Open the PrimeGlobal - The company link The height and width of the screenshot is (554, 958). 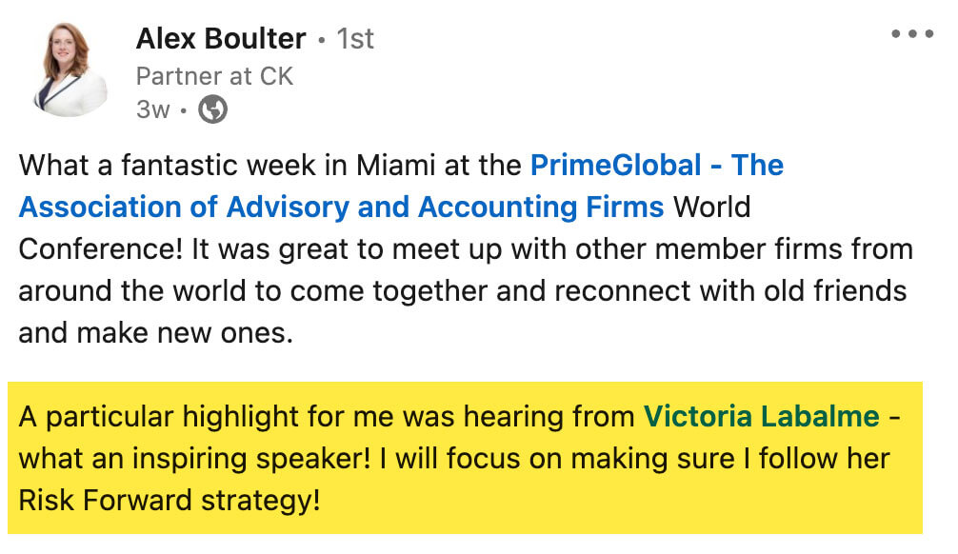coord(656,166)
